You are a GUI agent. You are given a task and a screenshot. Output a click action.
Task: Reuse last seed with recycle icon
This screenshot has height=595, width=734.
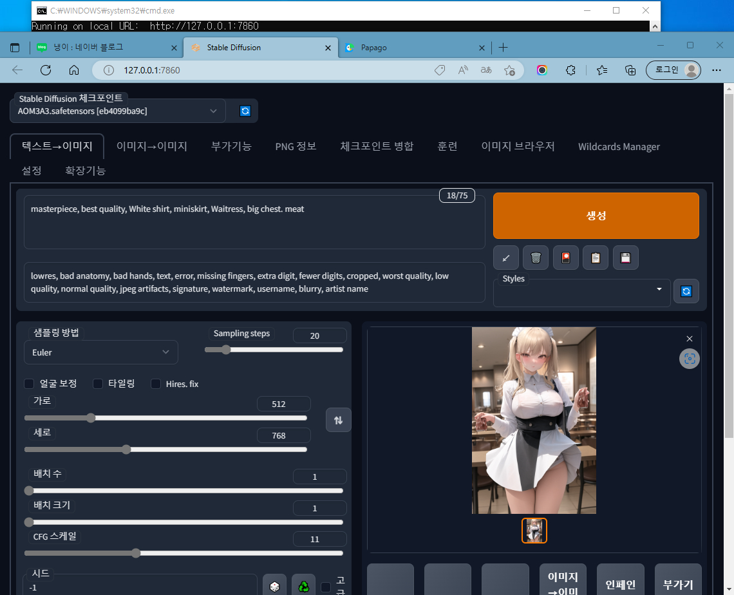[304, 586]
